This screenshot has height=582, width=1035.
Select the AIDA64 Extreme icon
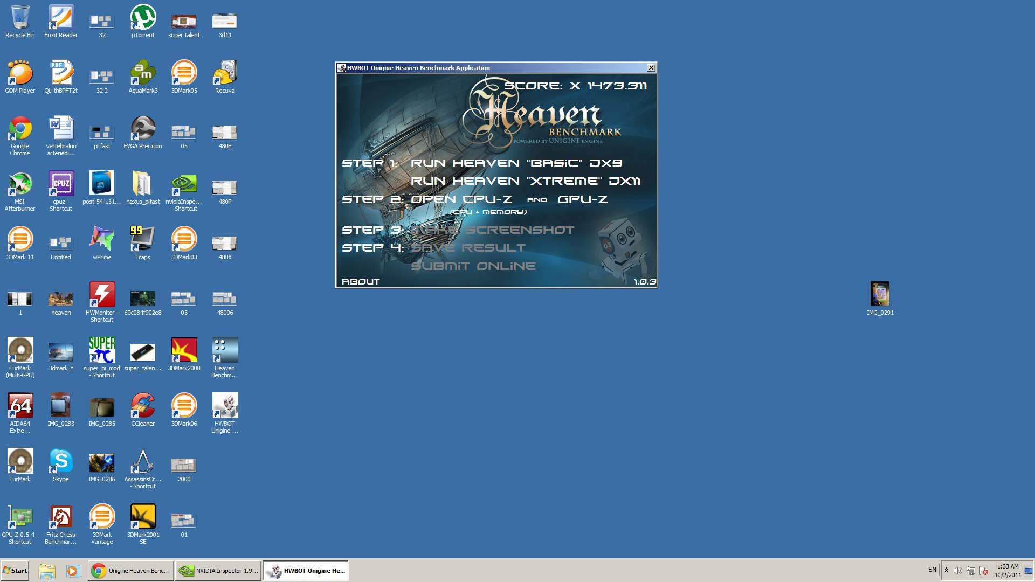point(20,413)
